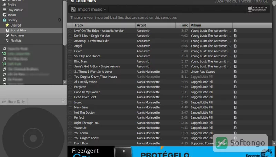Collapse the Library section toggle icon
This screenshot has height=157, width=276.
click(x=59, y=20)
